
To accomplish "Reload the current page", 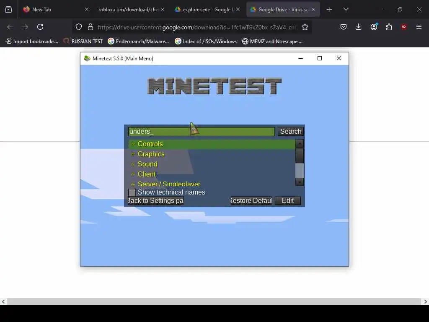I will click(x=40, y=27).
